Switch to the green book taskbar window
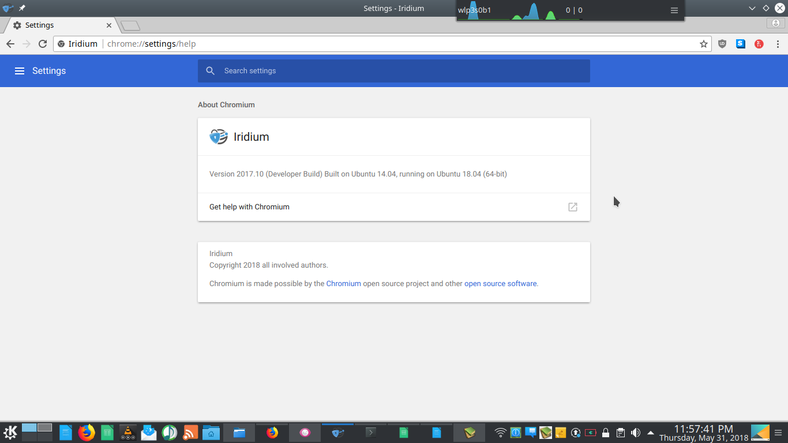 point(470,433)
